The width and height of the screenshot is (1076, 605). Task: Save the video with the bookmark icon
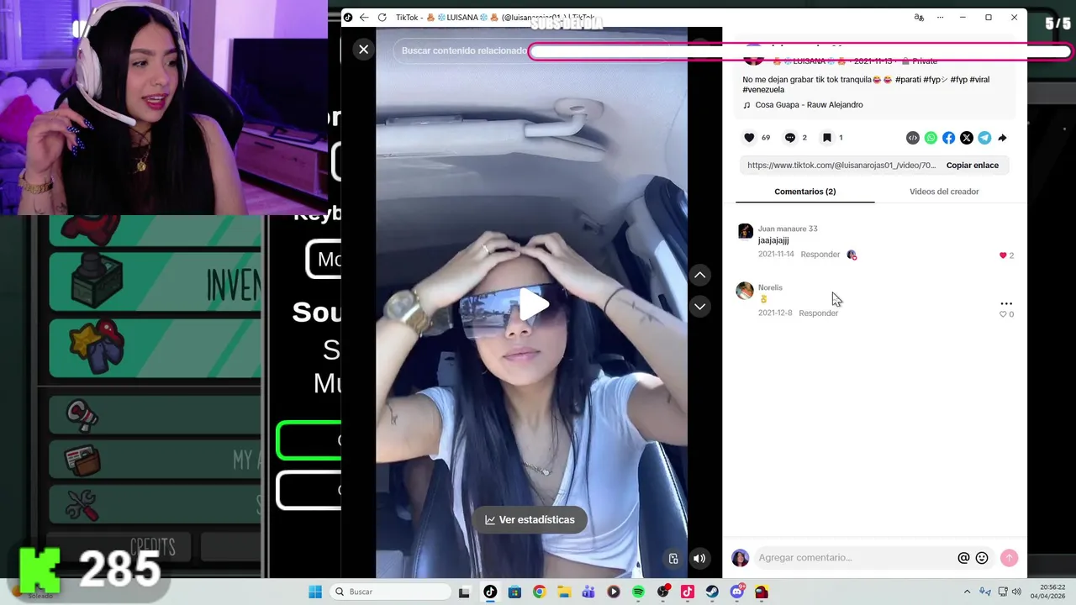[827, 138]
